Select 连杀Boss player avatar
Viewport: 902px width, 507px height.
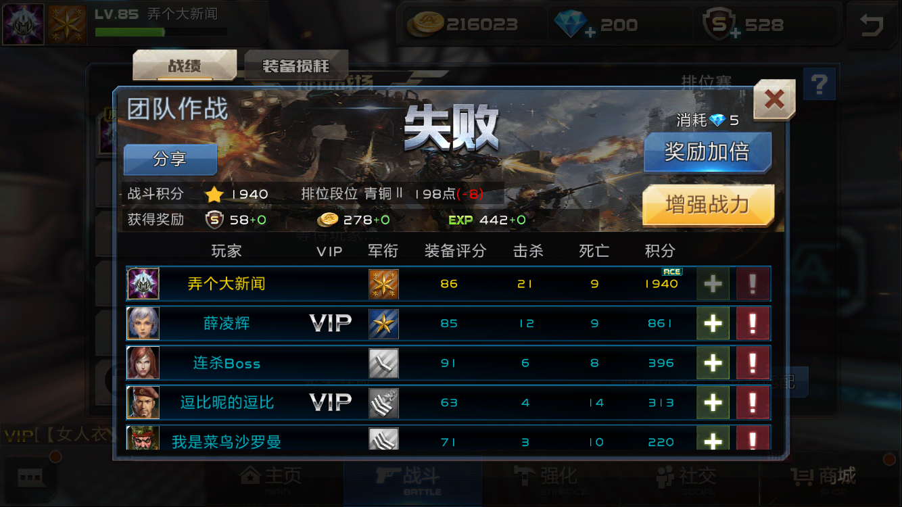[x=143, y=363]
